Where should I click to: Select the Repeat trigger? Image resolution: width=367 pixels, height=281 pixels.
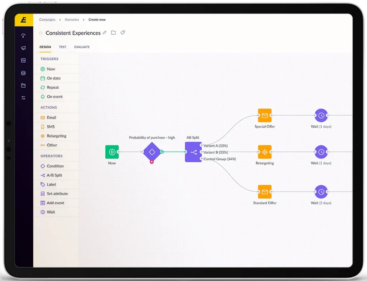pyautogui.click(x=56, y=87)
